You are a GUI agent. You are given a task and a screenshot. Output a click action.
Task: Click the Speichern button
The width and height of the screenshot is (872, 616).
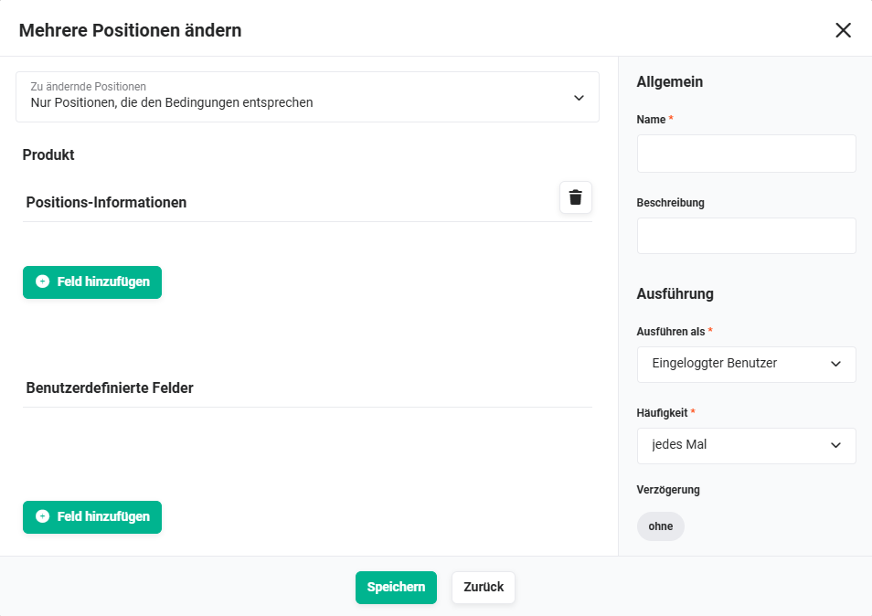(x=396, y=587)
